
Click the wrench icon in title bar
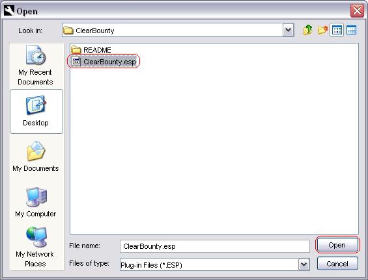point(8,11)
